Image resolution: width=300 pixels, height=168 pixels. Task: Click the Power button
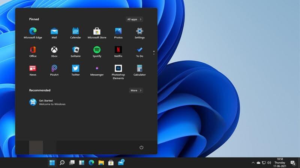(x=141, y=147)
